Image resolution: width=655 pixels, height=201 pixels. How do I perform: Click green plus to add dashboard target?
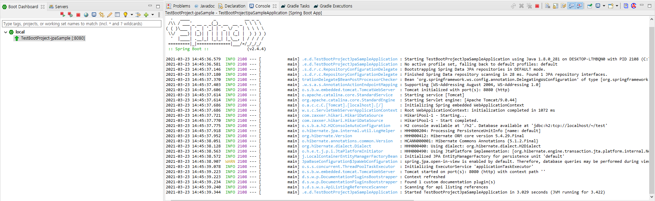pos(146,15)
